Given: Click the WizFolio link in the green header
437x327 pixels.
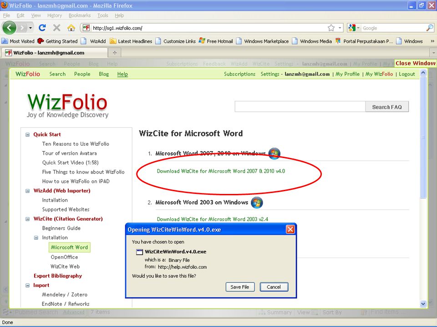Looking at the screenshot, I should click(28, 74).
